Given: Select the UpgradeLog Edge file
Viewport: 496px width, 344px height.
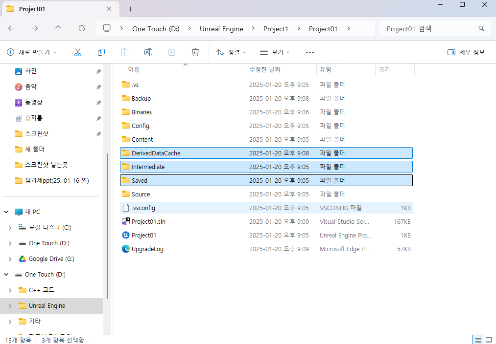Looking at the screenshot, I should click(266, 249).
